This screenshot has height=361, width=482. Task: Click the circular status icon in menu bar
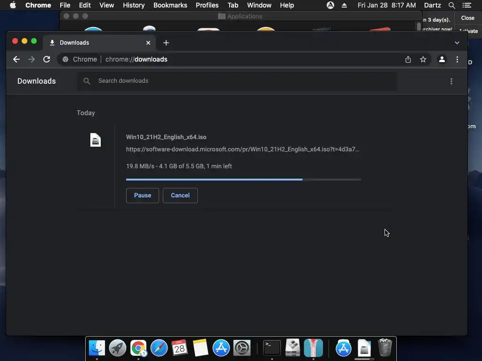pos(330,5)
